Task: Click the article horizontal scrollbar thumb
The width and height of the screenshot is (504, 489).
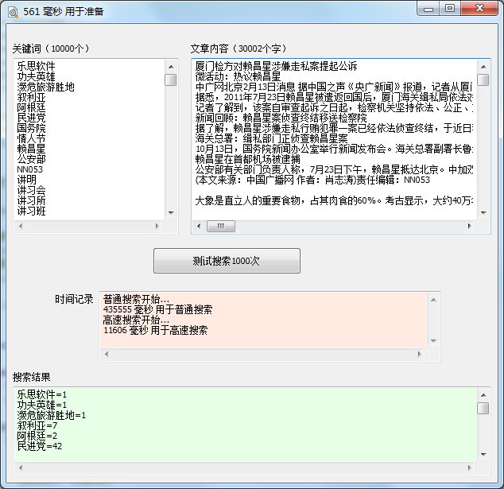Action: pos(215,227)
